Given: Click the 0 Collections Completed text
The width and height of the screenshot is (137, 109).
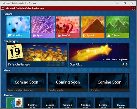Looking at the screenshot, I should tap(115, 59).
